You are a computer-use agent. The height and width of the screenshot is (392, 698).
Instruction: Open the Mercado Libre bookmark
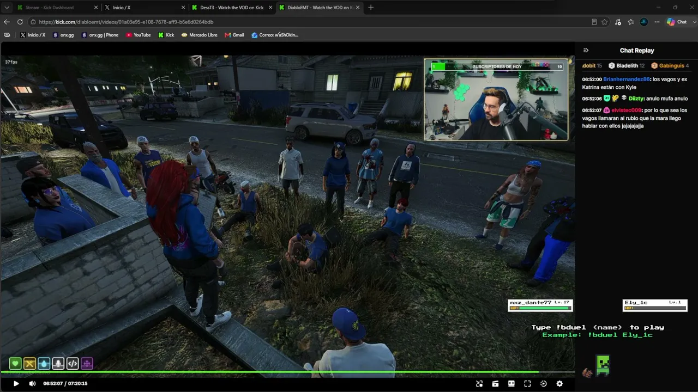pyautogui.click(x=199, y=35)
